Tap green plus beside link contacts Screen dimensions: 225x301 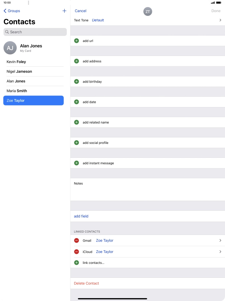pyautogui.click(x=76, y=263)
